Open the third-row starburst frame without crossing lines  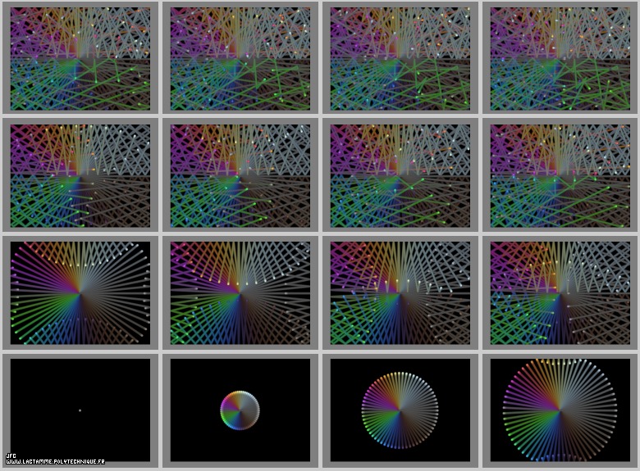point(80,292)
